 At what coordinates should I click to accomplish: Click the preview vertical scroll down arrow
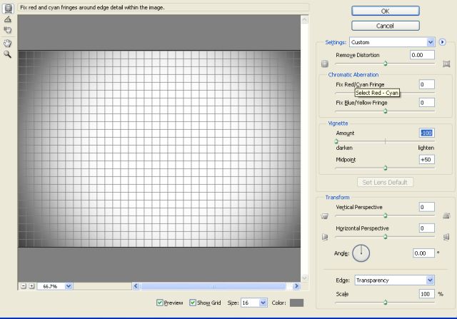(305, 278)
